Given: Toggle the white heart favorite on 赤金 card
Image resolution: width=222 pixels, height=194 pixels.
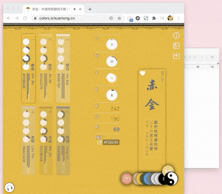Looking at the screenshot, I should 142,73.
